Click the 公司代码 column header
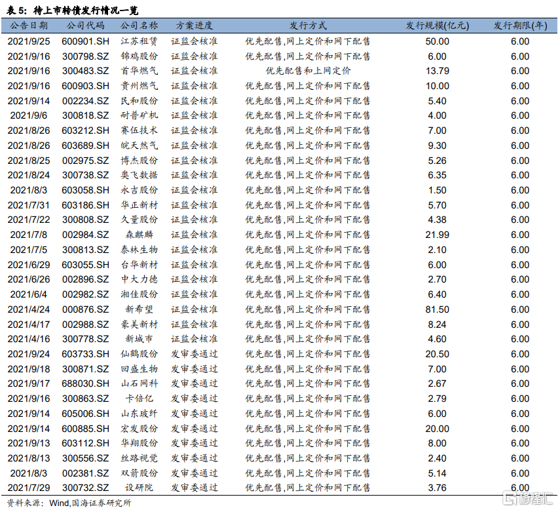 click(x=85, y=26)
